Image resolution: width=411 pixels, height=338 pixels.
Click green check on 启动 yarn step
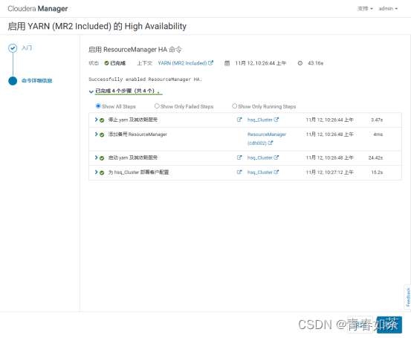tap(102, 158)
